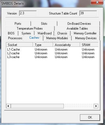Click the L1-Cache SRAM value Unknown
This screenshot has height=125, width=105.
[x=88, y=49]
